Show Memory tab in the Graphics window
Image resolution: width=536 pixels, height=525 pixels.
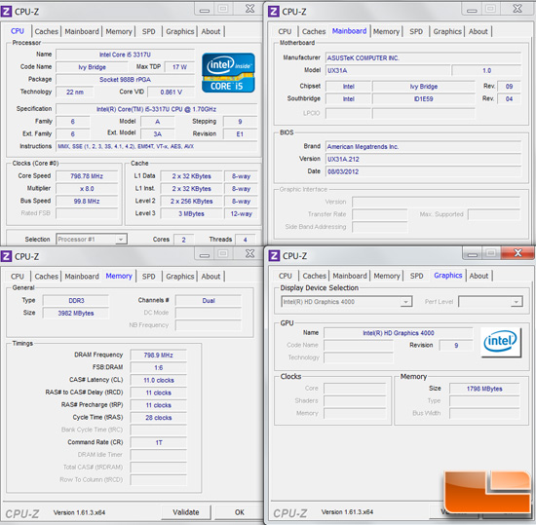pyautogui.click(x=387, y=276)
